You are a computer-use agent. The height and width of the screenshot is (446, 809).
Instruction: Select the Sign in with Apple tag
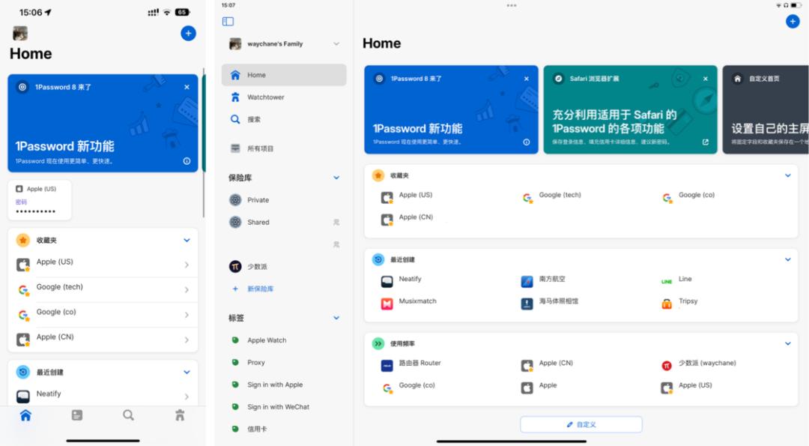click(x=284, y=385)
